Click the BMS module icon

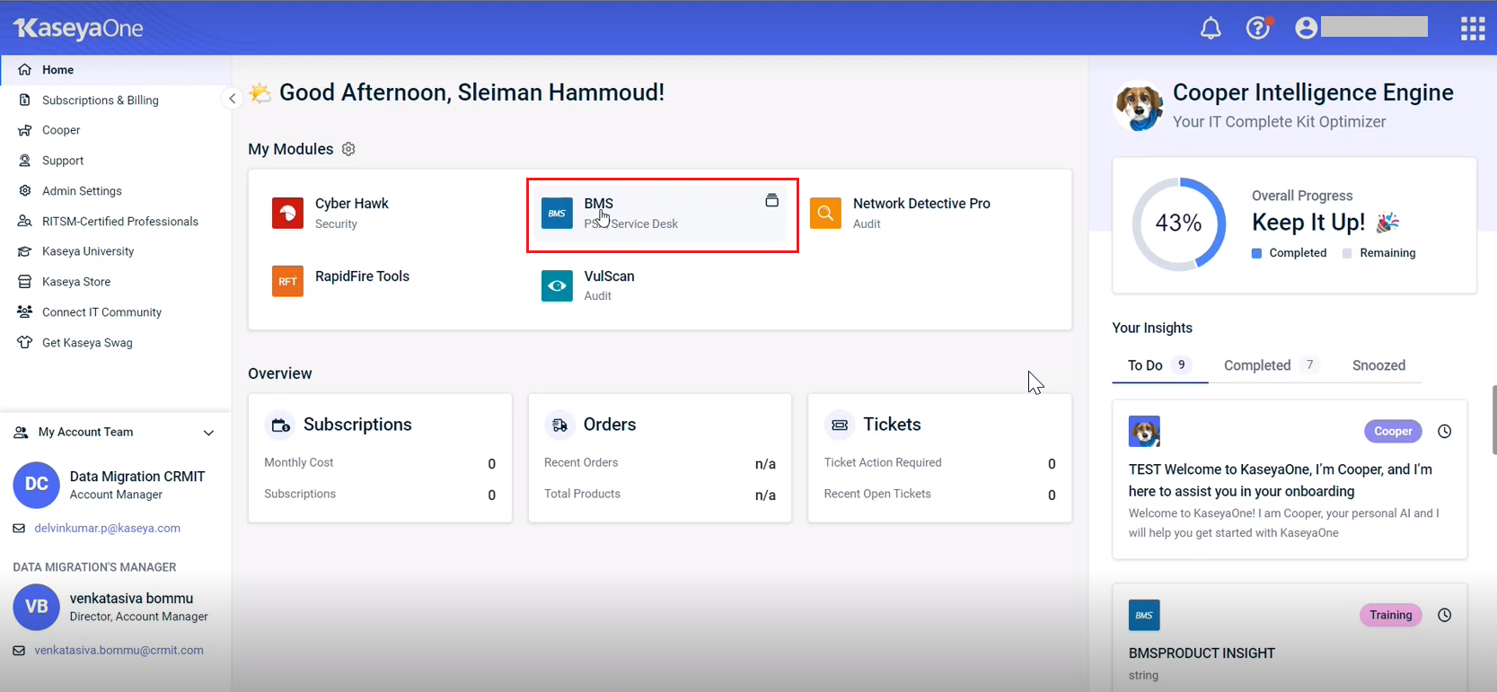click(557, 213)
